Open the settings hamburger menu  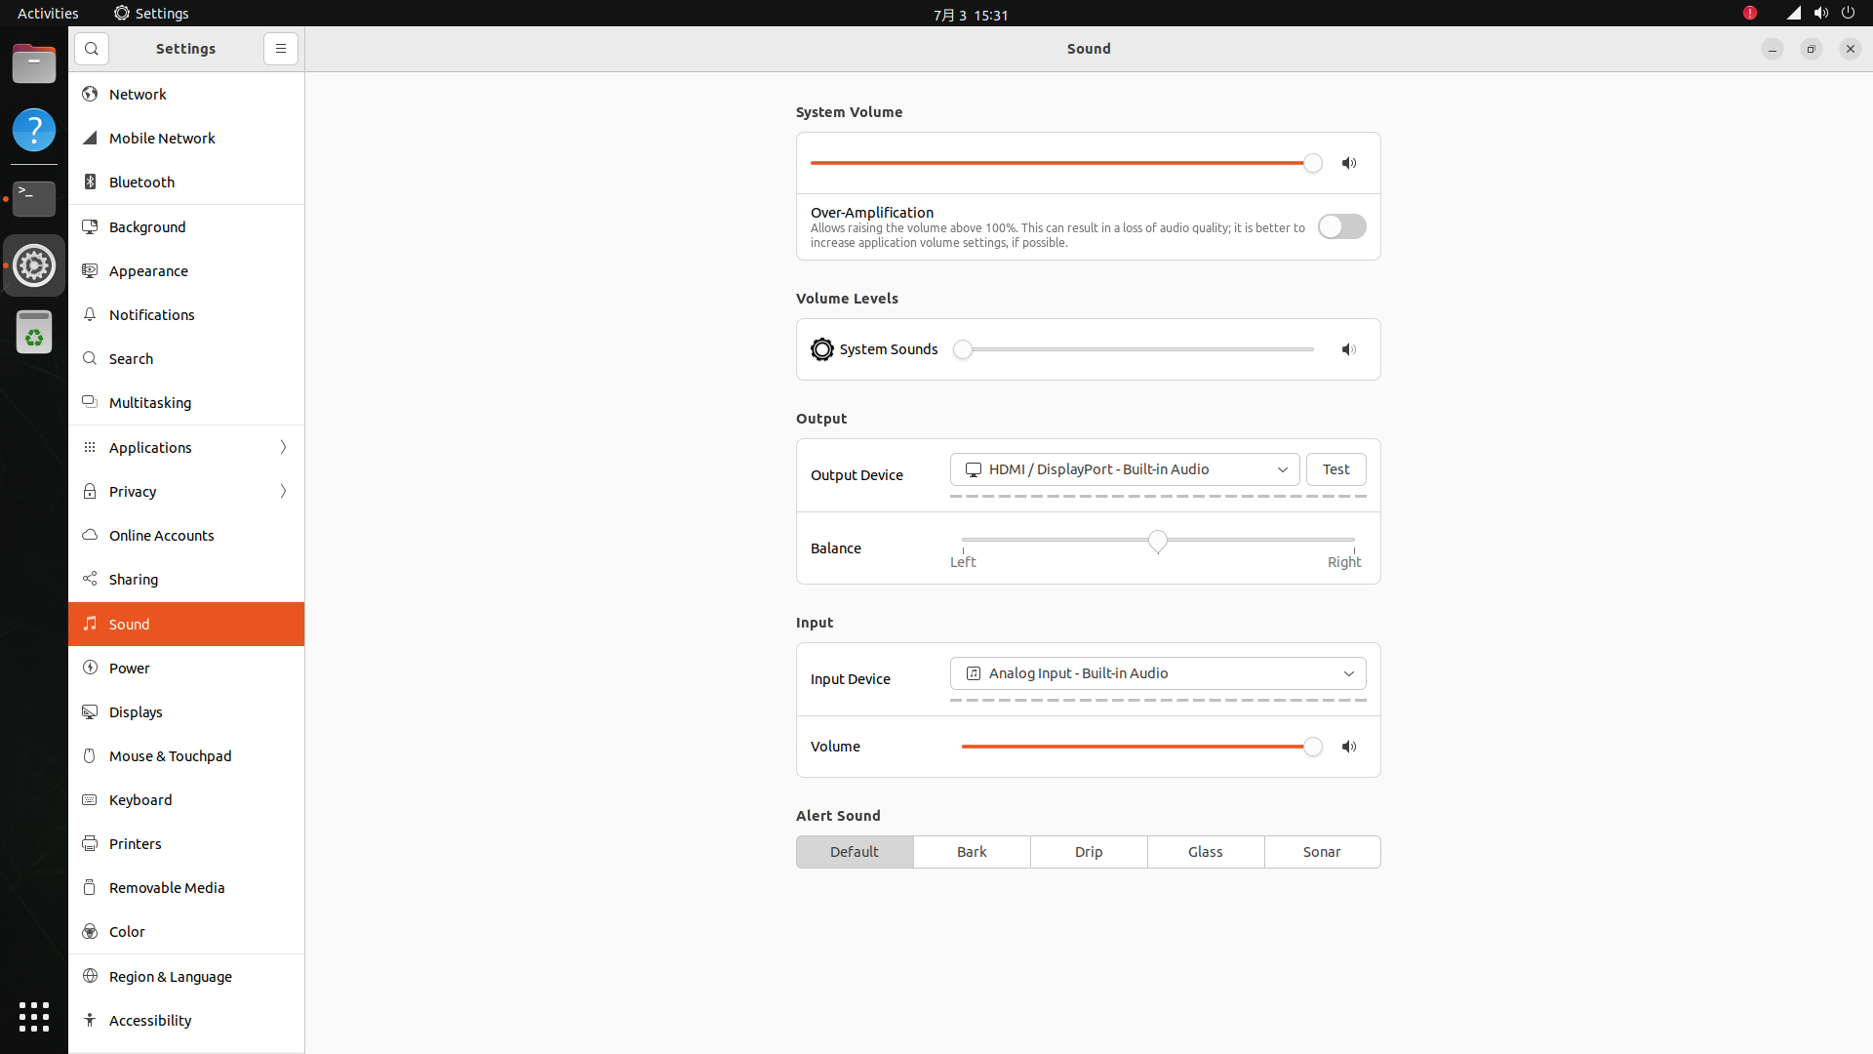tap(281, 49)
